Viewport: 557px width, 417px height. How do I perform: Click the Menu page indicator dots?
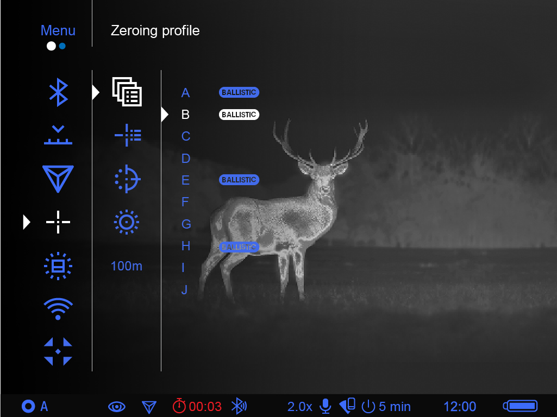56,46
